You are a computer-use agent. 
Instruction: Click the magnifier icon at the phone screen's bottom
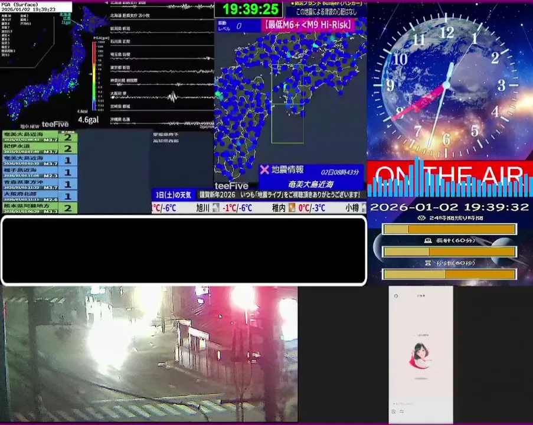(x=394, y=411)
